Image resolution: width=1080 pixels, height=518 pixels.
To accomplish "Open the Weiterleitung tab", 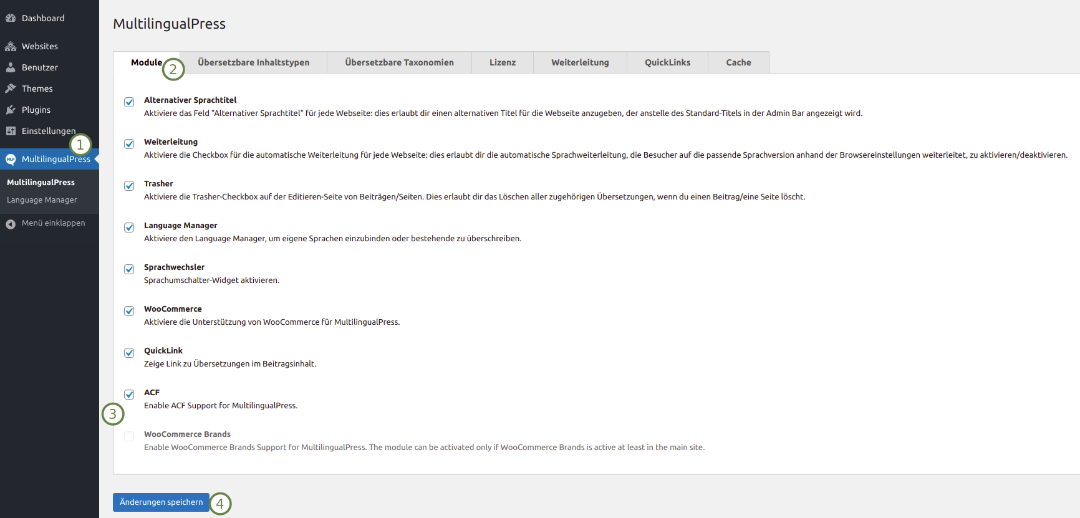I will [x=580, y=62].
